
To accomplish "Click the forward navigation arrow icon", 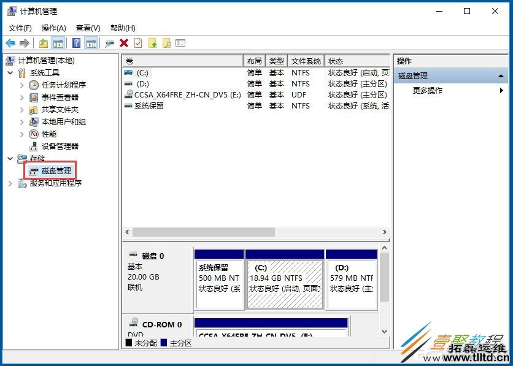I will pos(25,43).
